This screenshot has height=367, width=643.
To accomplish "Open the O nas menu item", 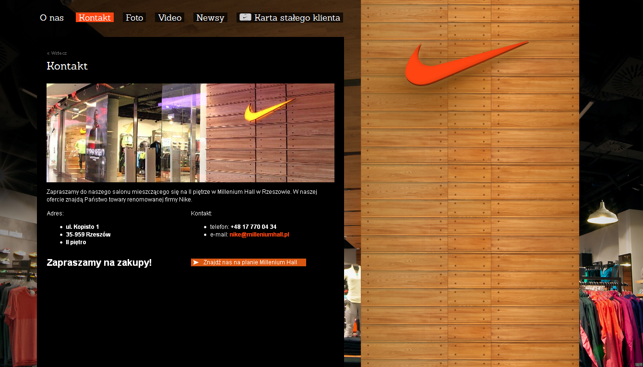I will pos(52,18).
